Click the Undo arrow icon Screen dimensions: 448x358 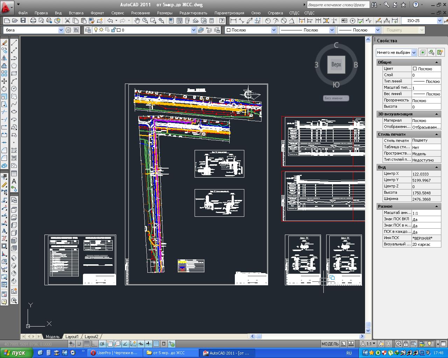110,21
